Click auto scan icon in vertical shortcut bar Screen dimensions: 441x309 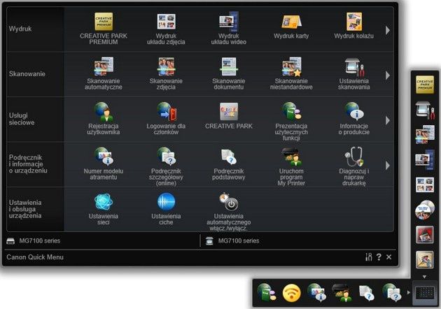[425, 134]
